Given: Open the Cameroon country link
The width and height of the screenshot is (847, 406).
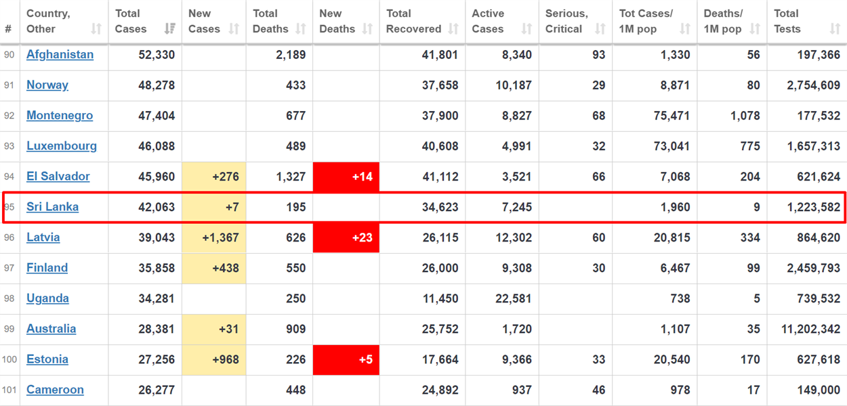Looking at the screenshot, I should (55, 390).
